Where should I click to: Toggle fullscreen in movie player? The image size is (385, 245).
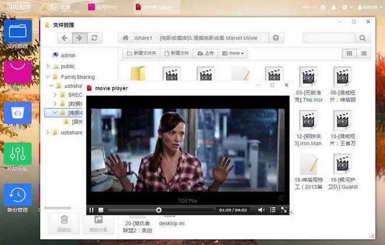(284, 209)
